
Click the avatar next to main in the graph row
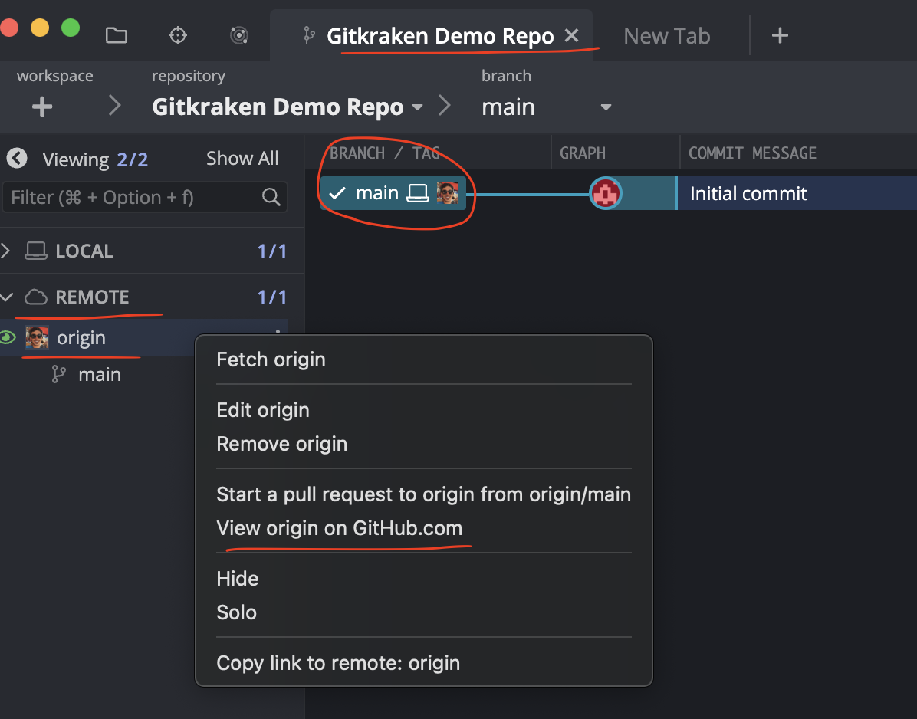447,193
